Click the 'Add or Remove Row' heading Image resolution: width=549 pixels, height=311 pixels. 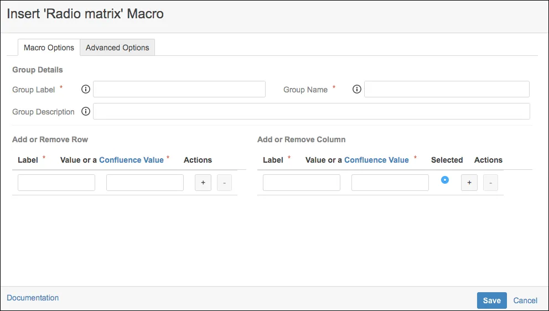[50, 139]
